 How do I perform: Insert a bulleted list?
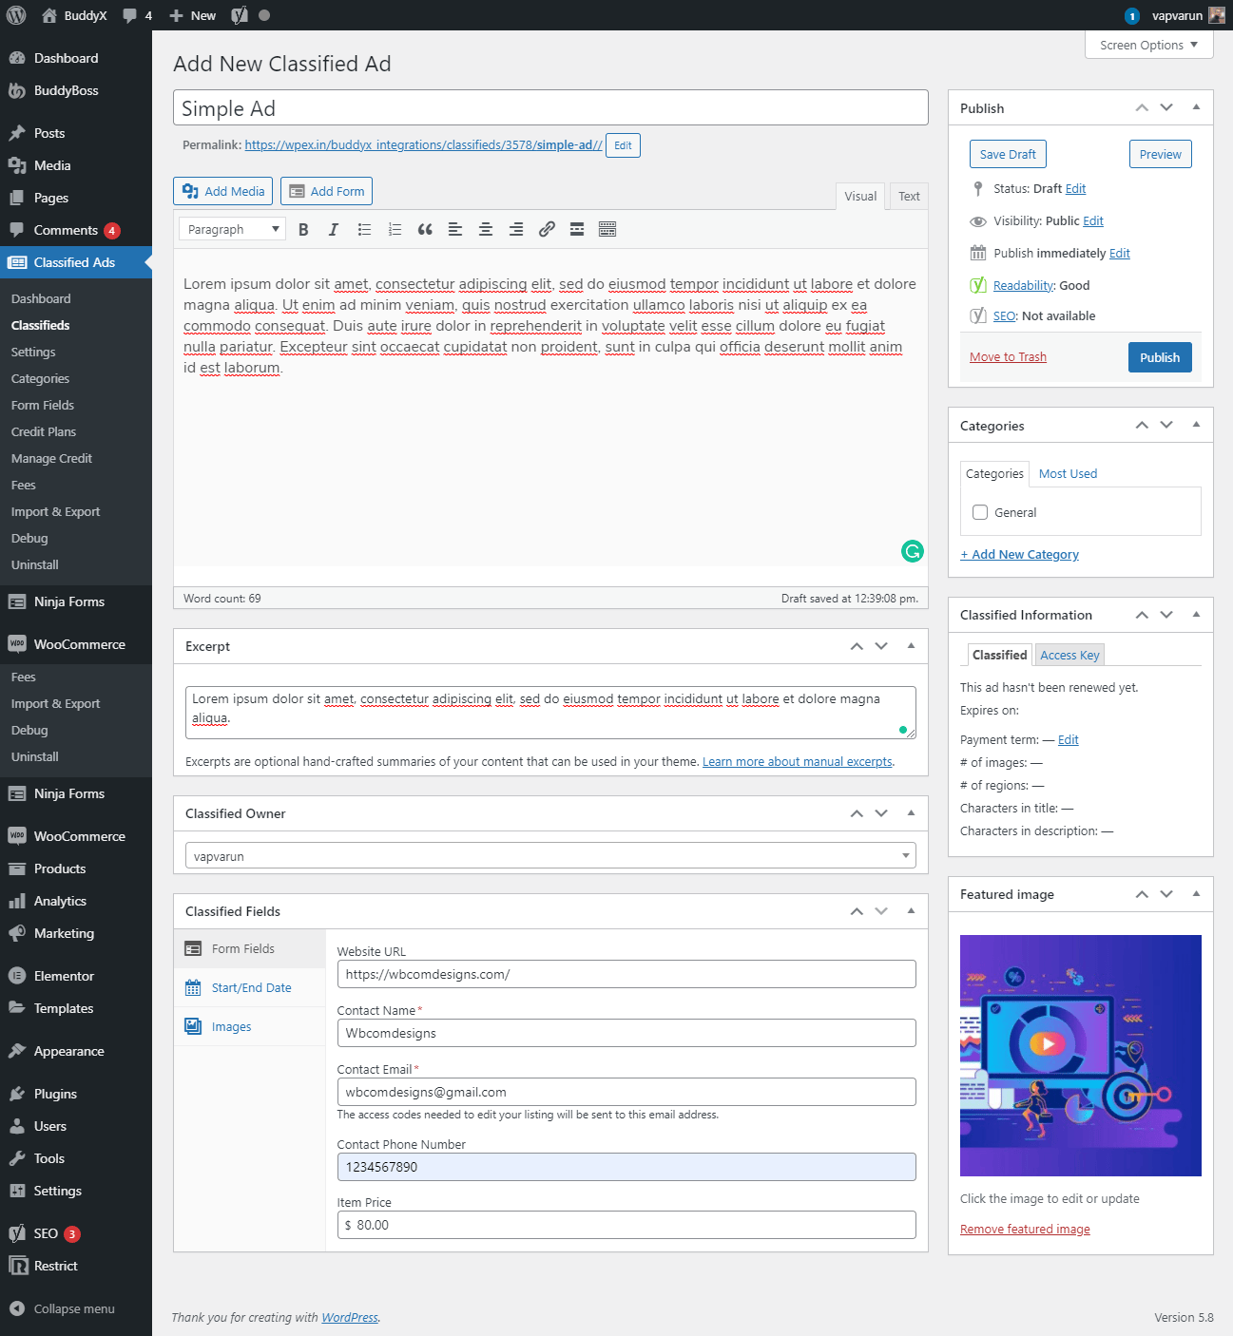click(x=364, y=229)
